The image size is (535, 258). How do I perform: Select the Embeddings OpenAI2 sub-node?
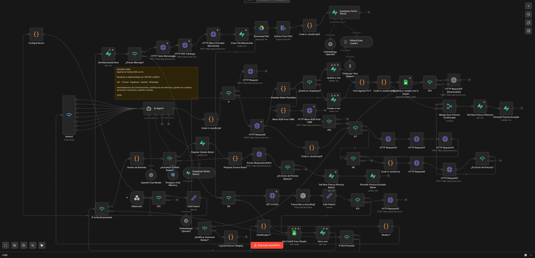[x=330, y=44]
